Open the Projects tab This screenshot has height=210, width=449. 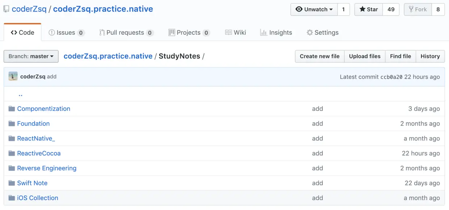point(189,33)
